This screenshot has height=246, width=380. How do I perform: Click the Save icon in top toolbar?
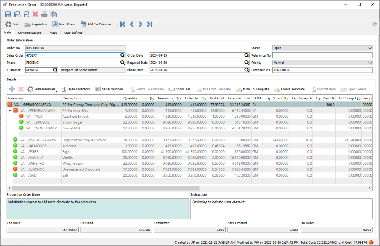click(x=8, y=14)
